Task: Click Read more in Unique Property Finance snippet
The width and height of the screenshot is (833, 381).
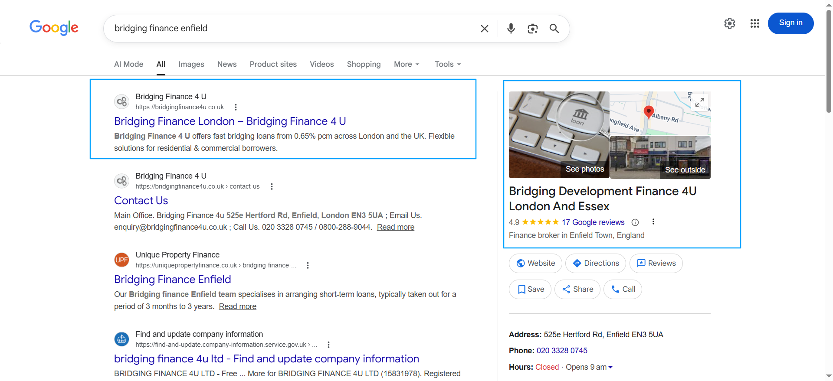Action: 238,306
